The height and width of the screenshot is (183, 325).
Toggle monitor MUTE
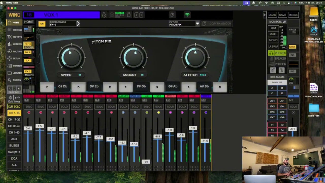pos(273,34)
